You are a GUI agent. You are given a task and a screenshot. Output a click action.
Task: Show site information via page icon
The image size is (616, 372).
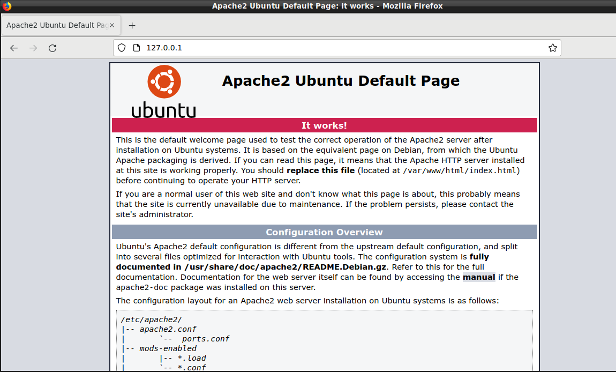[x=136, y=48]
